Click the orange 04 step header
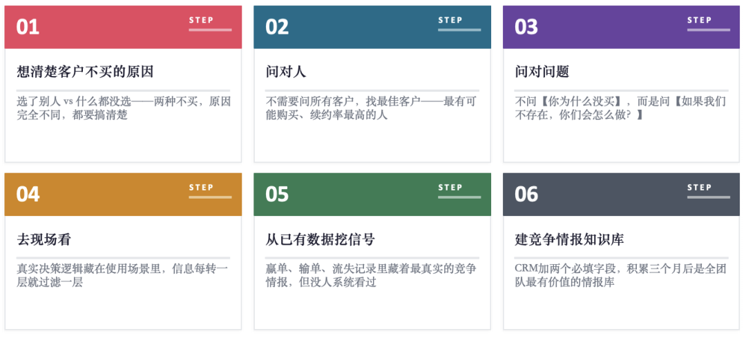This screenshot has height=338, width=746. [x=123, y=195]
